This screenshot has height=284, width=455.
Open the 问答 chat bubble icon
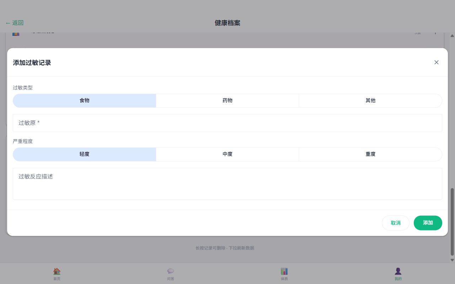171,272
